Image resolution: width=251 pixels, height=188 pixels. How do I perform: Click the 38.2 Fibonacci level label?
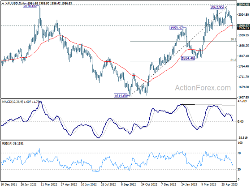(x=233, y=39)
